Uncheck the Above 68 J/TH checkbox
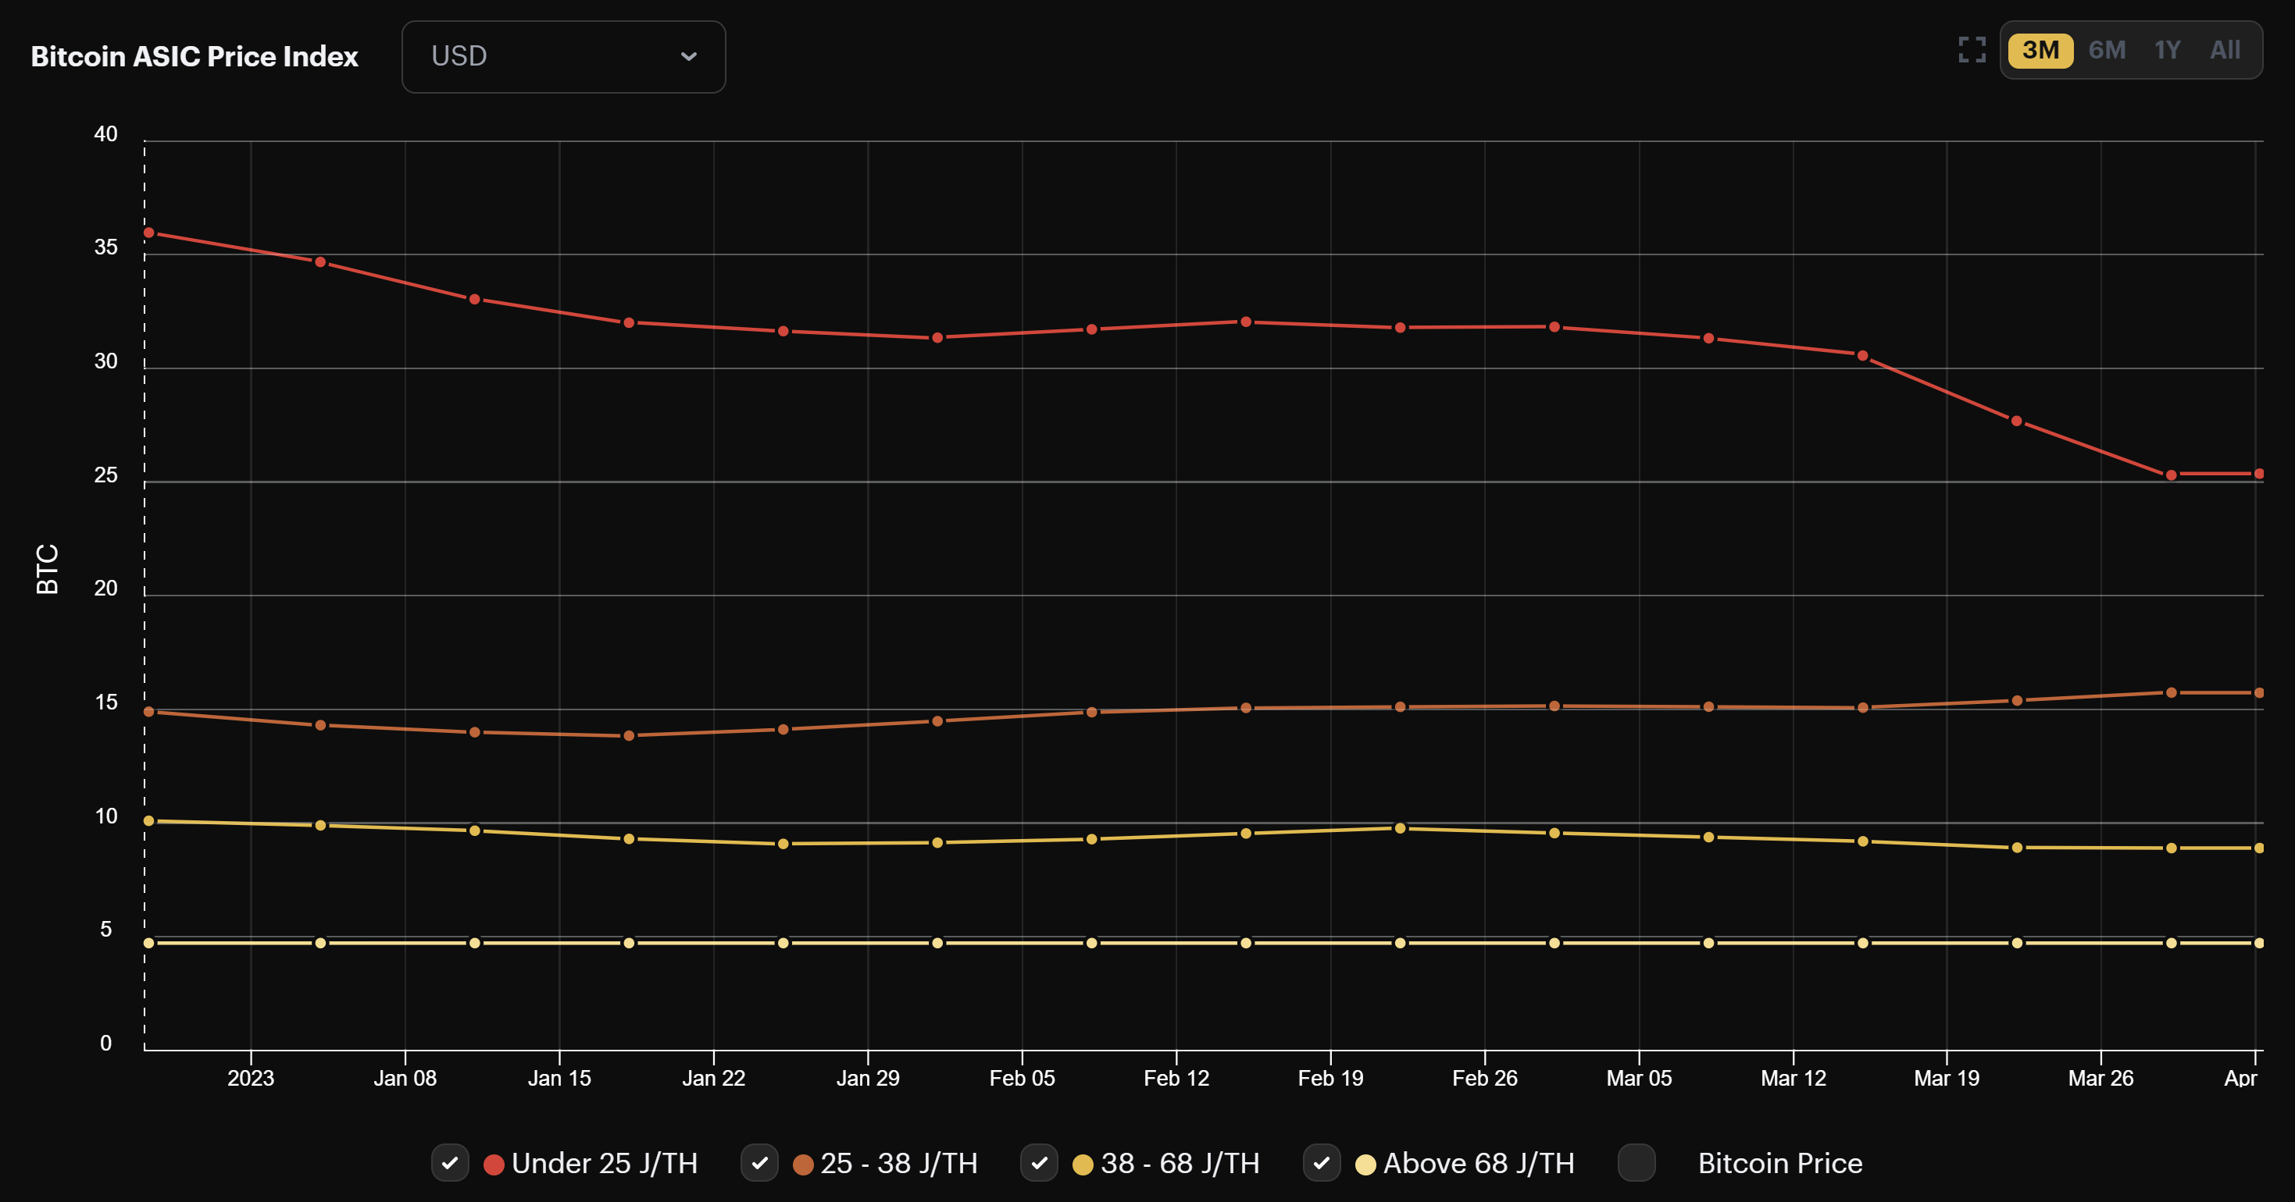This screenshot has width=2295, height=1202. pyautogui.click(x=1322, y=1163)
